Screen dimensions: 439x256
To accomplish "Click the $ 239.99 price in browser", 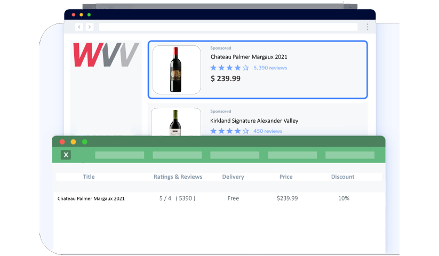I will [226, 78].
